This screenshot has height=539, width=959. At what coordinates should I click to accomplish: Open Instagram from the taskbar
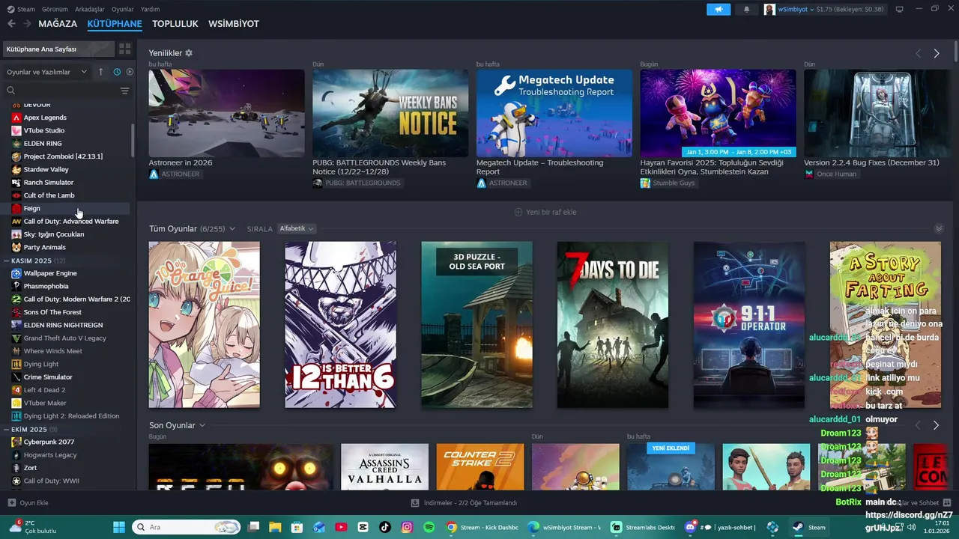point(407,527)
